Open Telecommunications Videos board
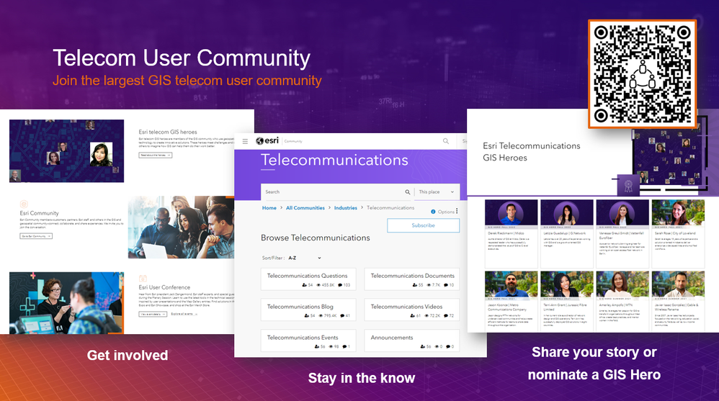 click(x=412, y=310)
